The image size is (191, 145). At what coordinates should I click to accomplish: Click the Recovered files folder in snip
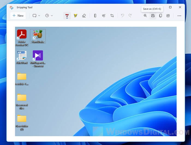click(22, 97)
